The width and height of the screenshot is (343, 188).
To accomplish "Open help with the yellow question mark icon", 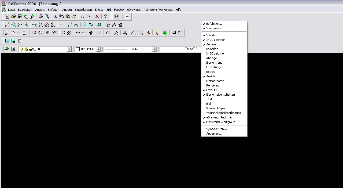I will point(106,17).
